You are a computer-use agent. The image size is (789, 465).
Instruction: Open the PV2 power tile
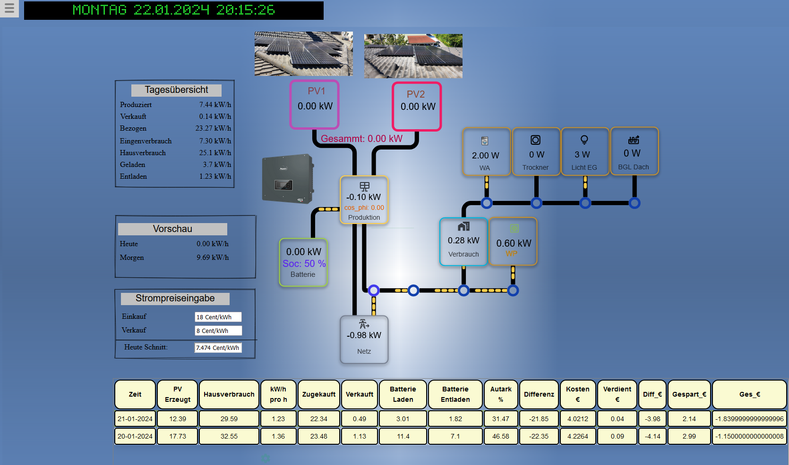[417, 106]
